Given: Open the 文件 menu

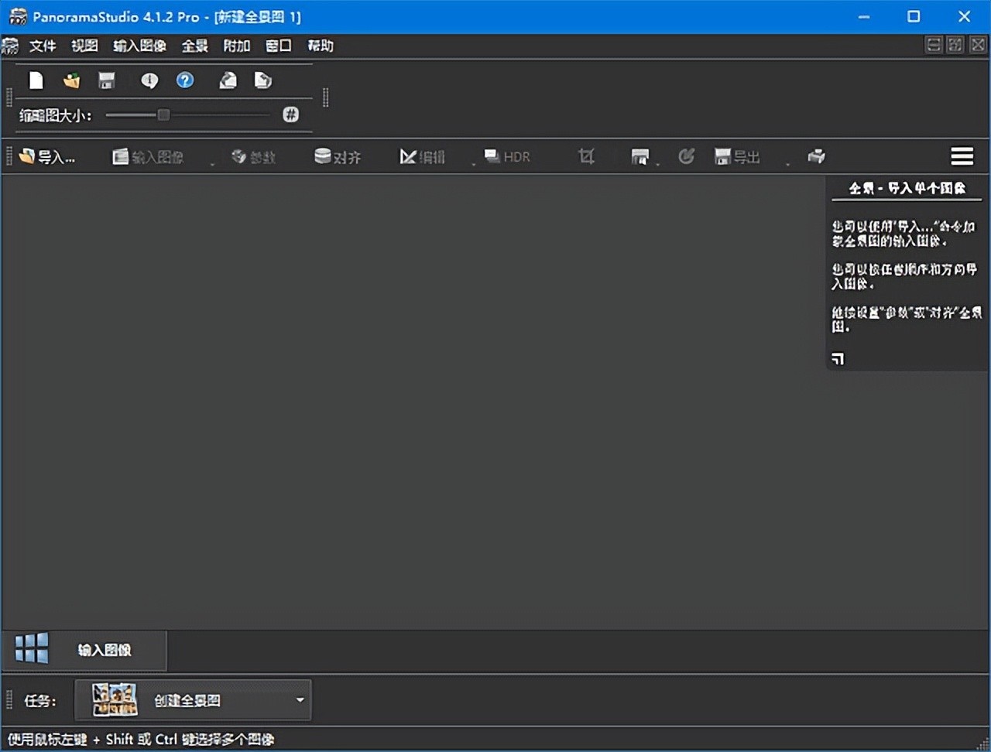Looking at the screenshot, I should 43,46.
